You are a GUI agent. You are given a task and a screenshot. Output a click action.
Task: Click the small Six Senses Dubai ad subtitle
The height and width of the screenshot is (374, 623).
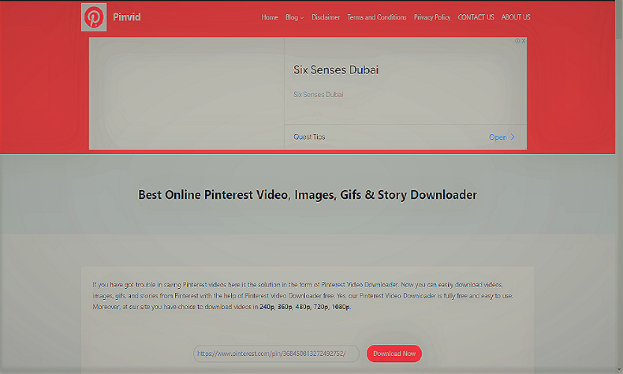tap(319, 94)
